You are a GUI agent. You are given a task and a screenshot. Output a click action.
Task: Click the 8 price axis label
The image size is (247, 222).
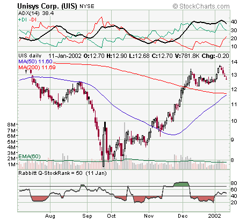(x=233, y=160)
